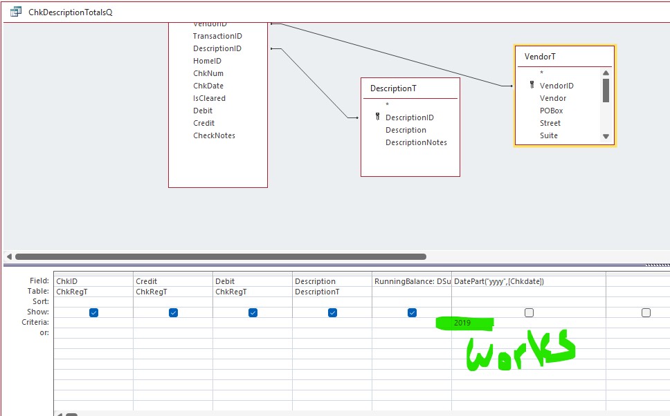670x416 pixels.
Task: Select asterisk all-fields in DescriptionT
Action: point(387,105)
